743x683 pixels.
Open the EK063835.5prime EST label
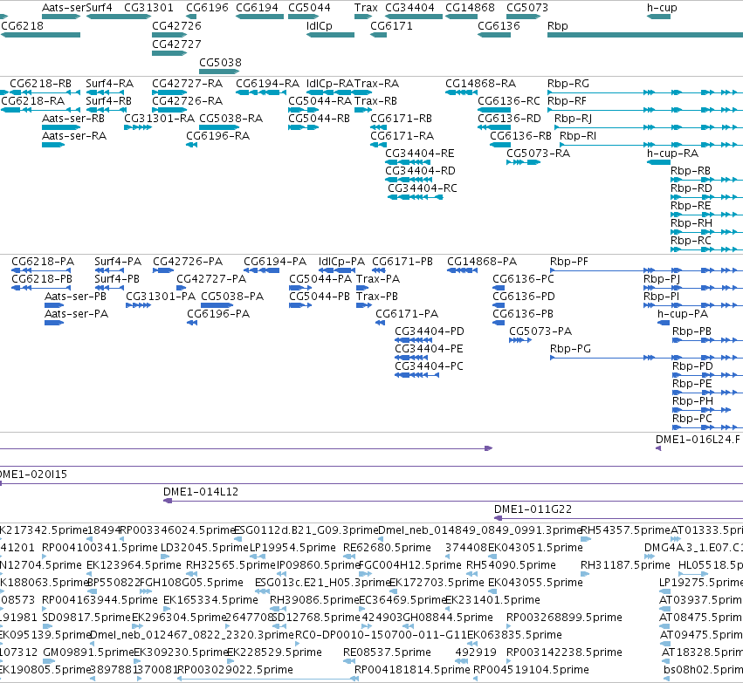tap(514, 635)
